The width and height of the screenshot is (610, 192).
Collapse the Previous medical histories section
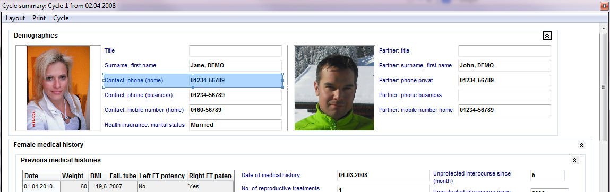coord(574,160)
